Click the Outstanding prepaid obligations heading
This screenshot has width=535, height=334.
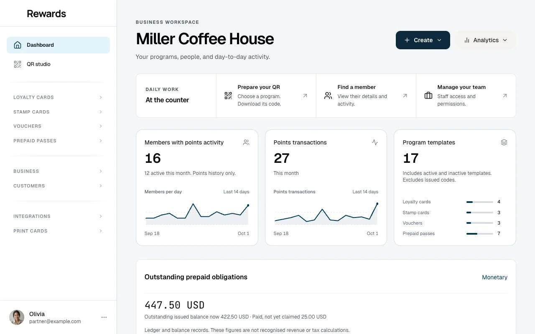click(196, 277)
